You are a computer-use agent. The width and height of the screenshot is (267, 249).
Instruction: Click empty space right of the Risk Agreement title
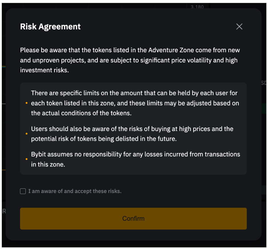point(157,27)
